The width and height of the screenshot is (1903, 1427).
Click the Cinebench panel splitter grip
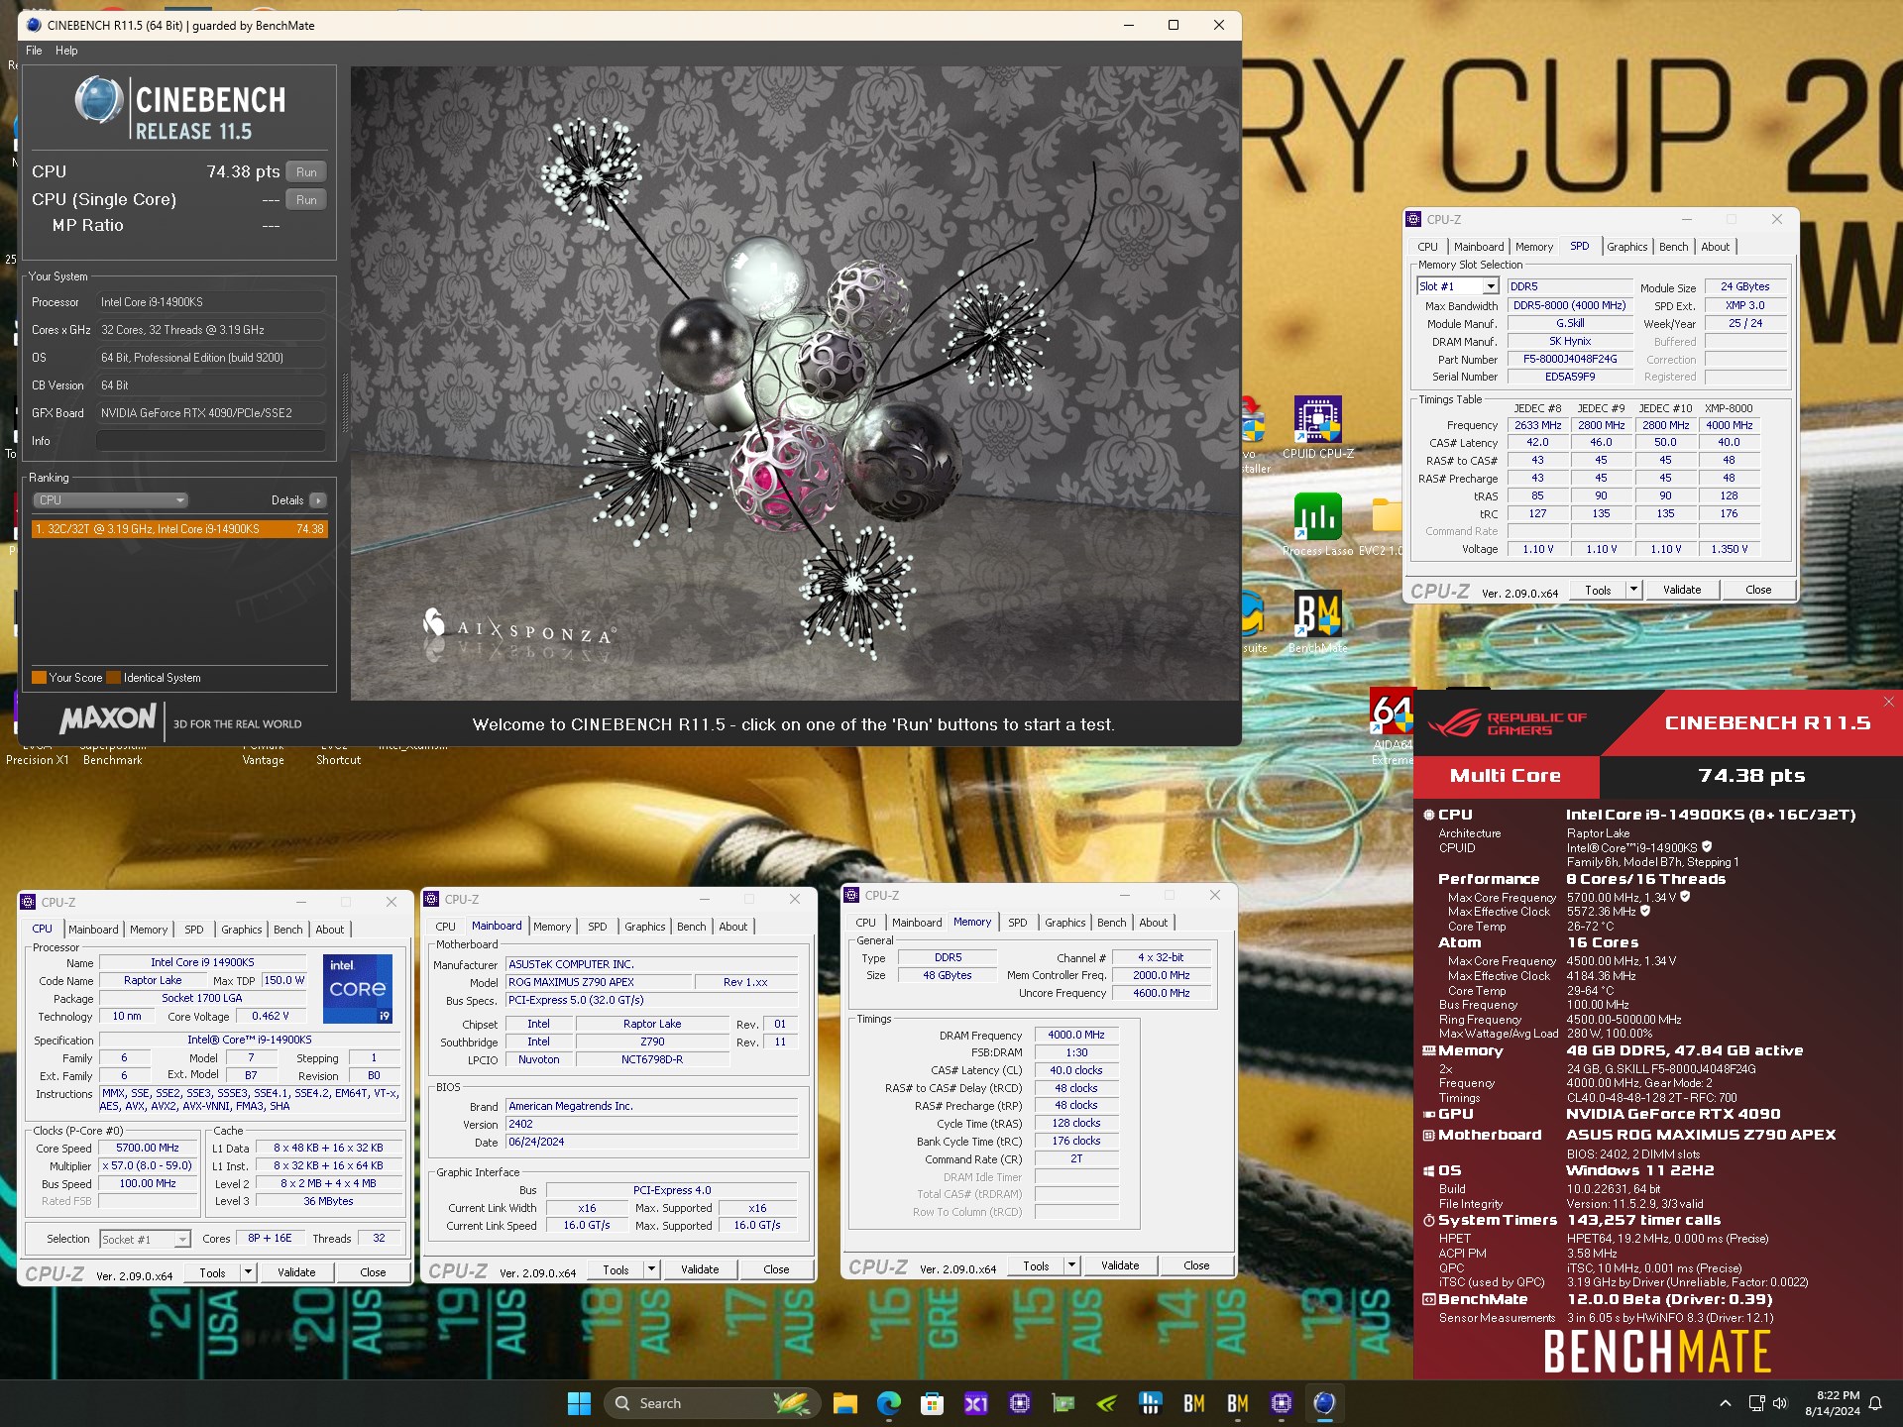coord(345,401)
